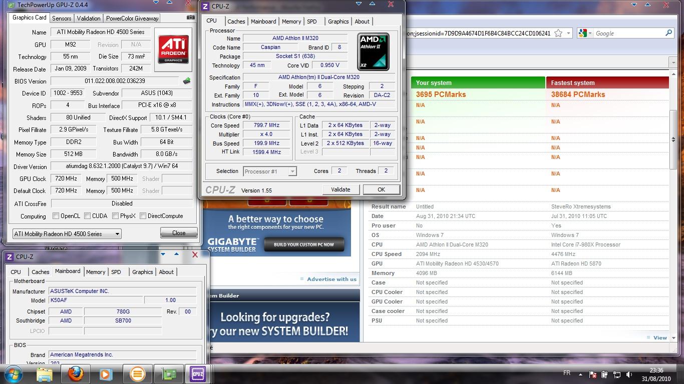Click the GPU-Z screenshot camera icon
The height and width of the screenshot is (384, 684).
190,17
